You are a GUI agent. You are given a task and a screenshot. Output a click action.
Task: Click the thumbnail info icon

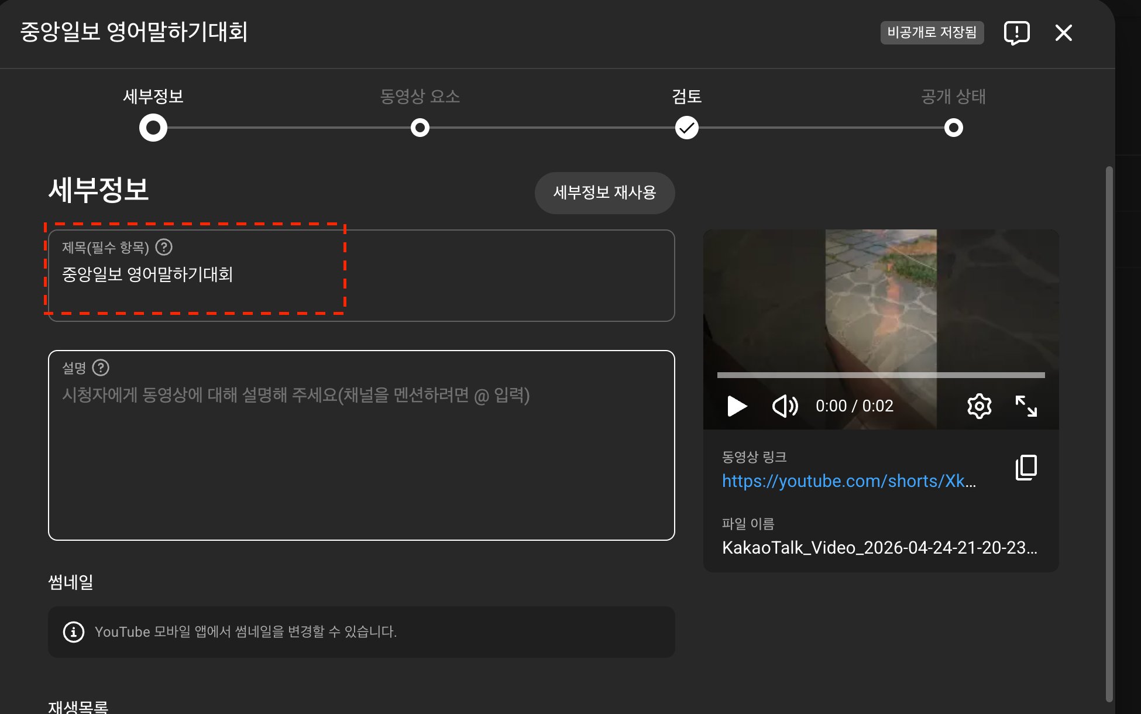tap(74, 632)
